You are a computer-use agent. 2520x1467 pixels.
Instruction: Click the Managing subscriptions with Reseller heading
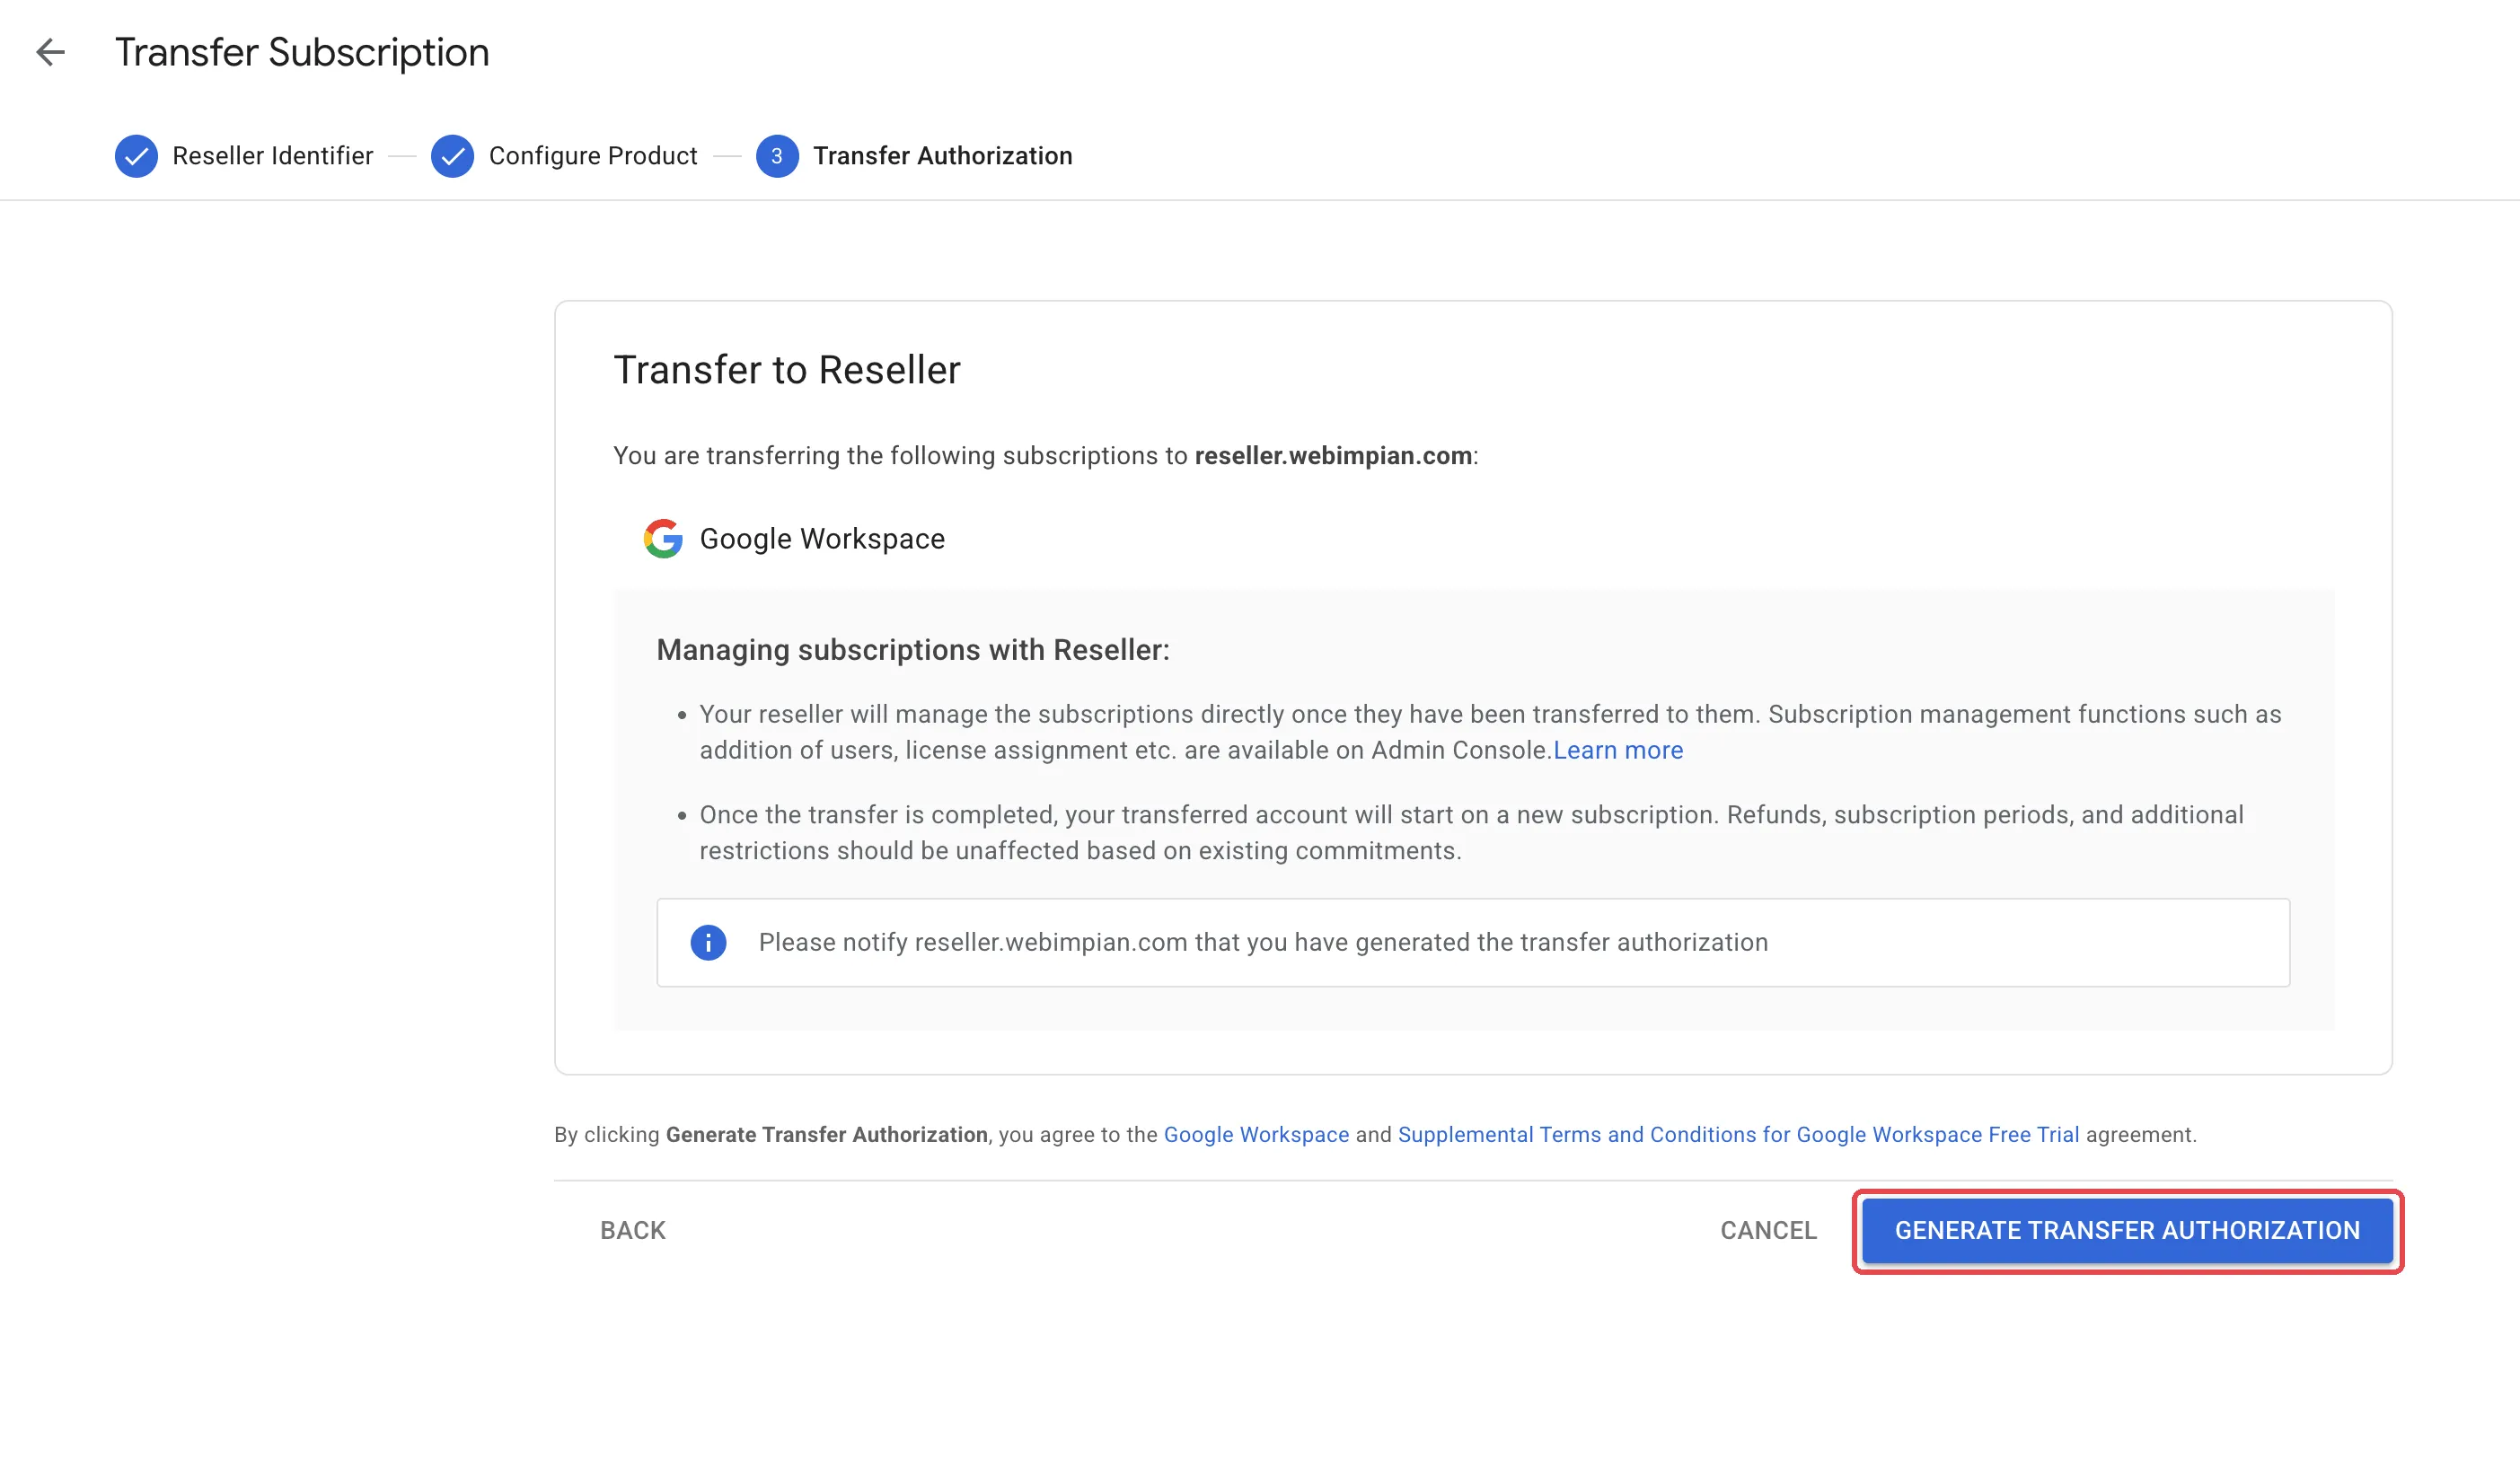click(912, 650)
